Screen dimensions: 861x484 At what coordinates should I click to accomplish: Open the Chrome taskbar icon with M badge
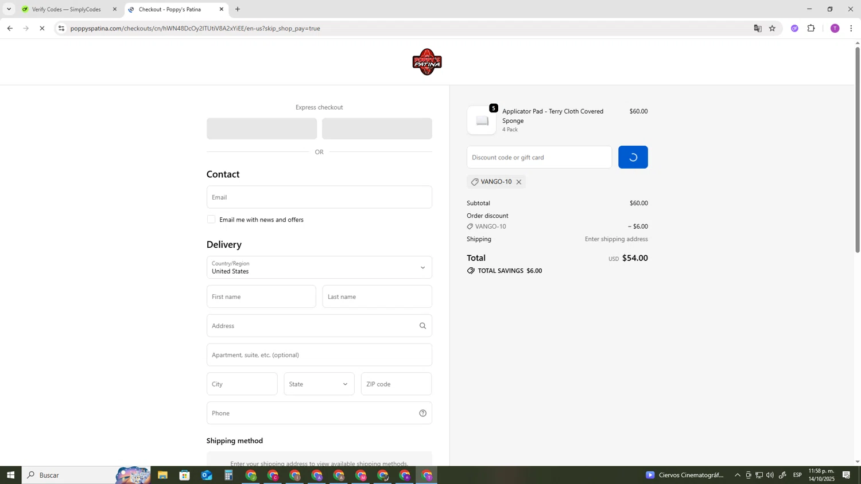coord(361,475)
